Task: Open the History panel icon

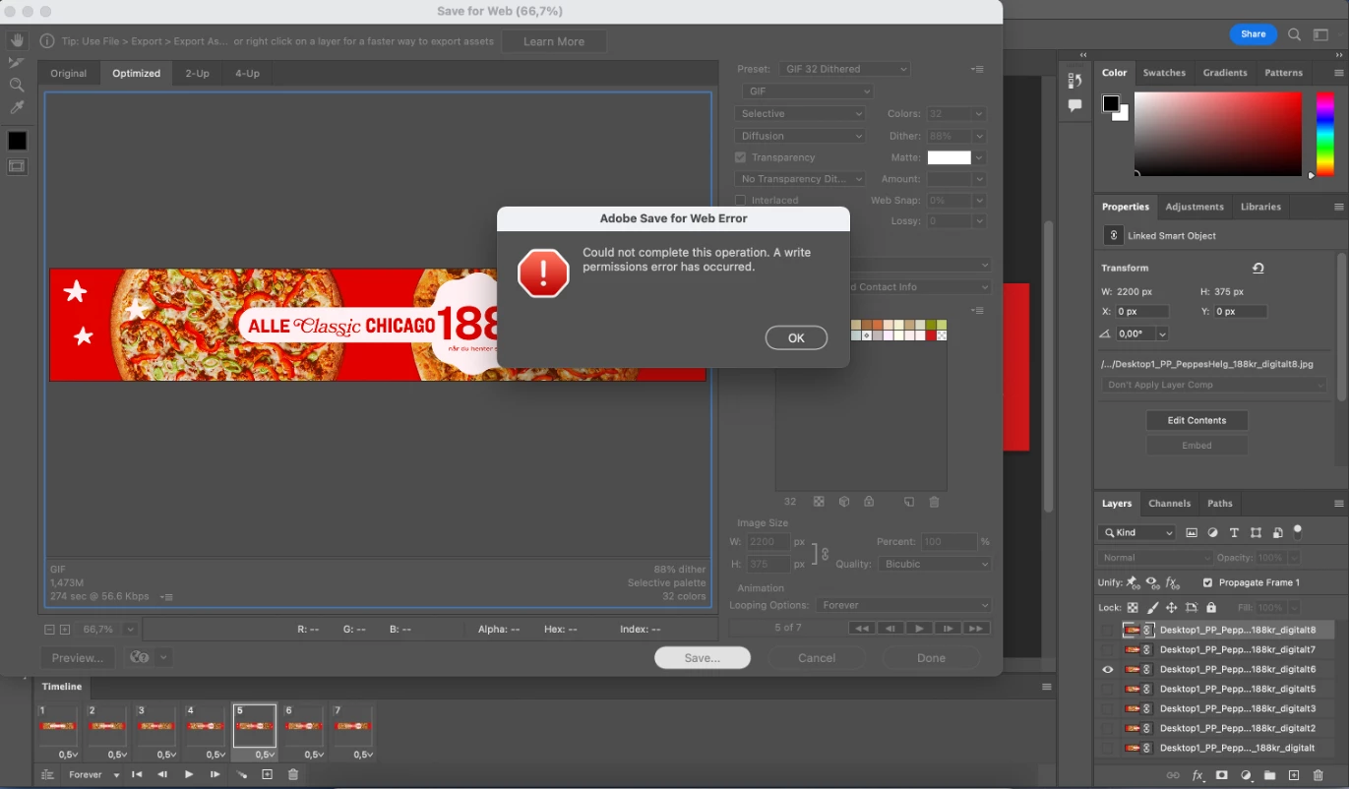Action: pos(1074,81)
